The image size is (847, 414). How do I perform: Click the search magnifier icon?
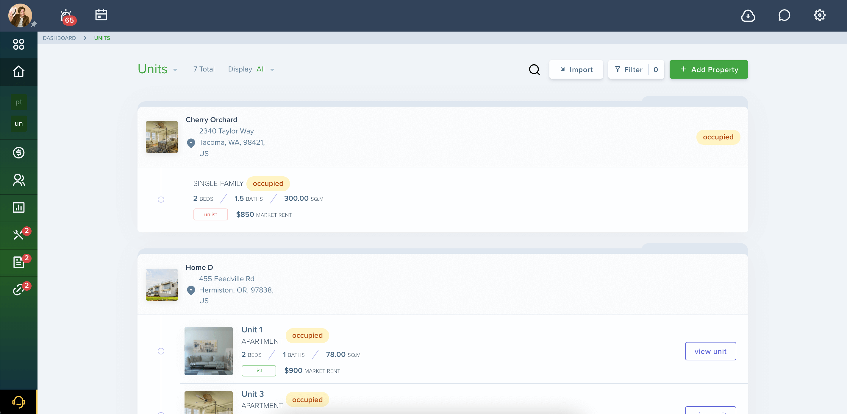click(x=534, y=69)
